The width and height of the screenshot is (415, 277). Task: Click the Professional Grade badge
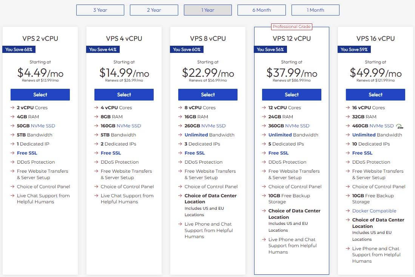[292, 27]
